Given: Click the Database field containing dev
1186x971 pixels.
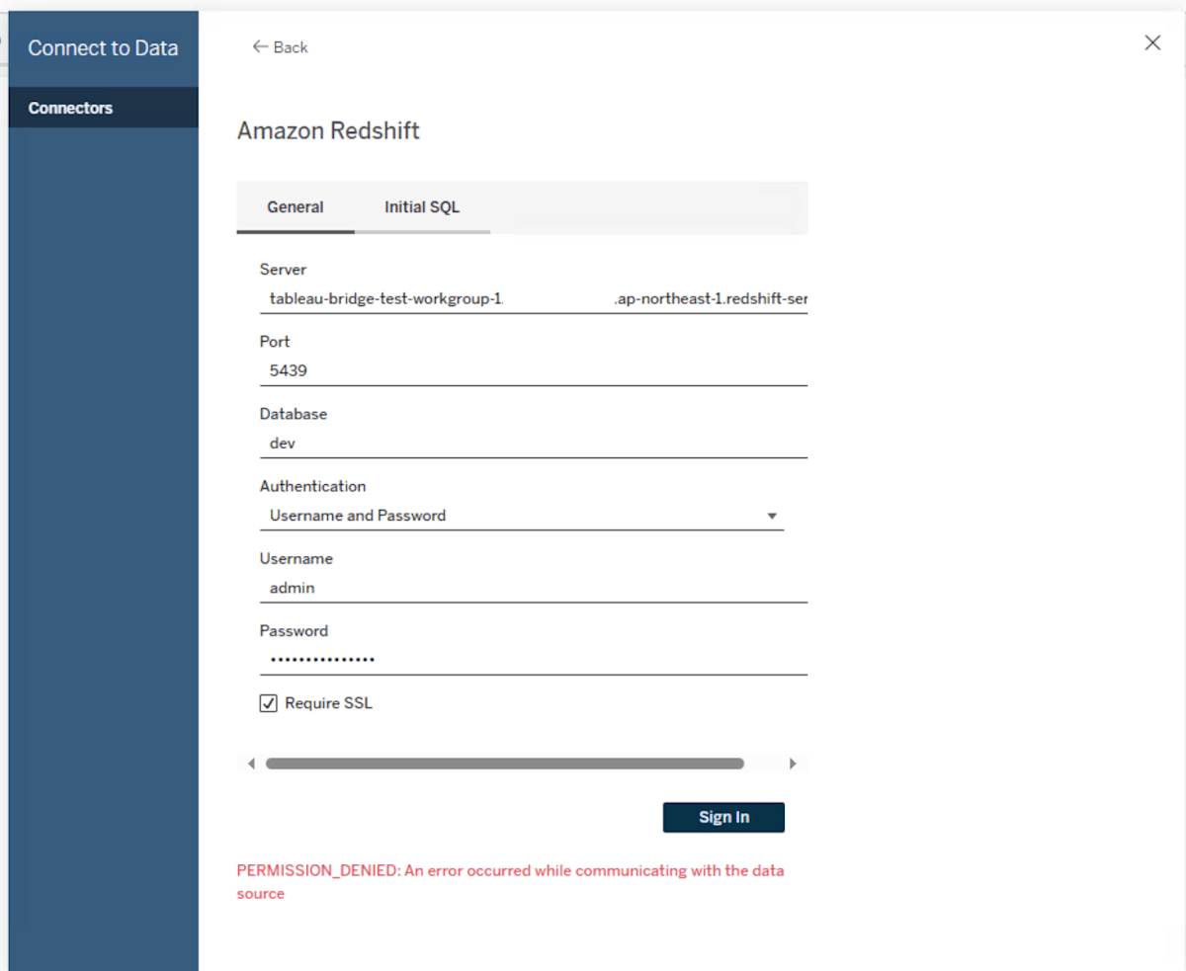Looking at the screenshot, I should point(534,444).
